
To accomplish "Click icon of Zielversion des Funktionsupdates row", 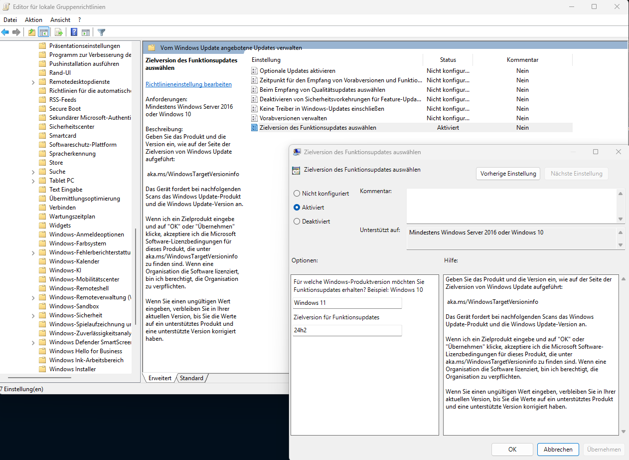I will pyautogui.click(x=255, y=128).
